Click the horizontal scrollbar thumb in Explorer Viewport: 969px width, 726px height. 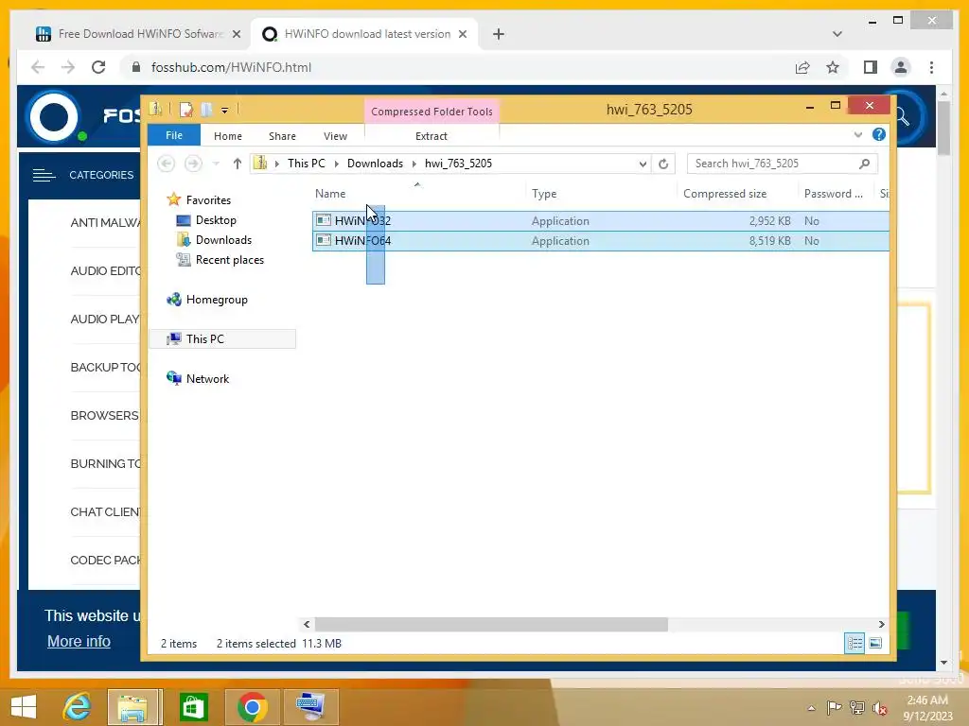(491, 624)
